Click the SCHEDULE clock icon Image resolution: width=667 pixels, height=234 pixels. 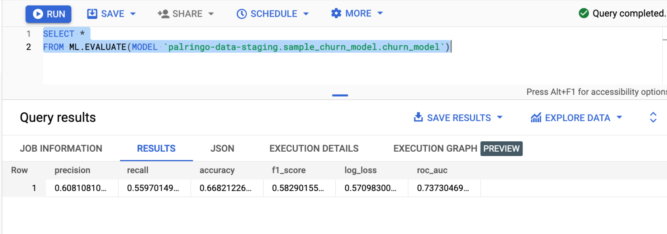242,14
